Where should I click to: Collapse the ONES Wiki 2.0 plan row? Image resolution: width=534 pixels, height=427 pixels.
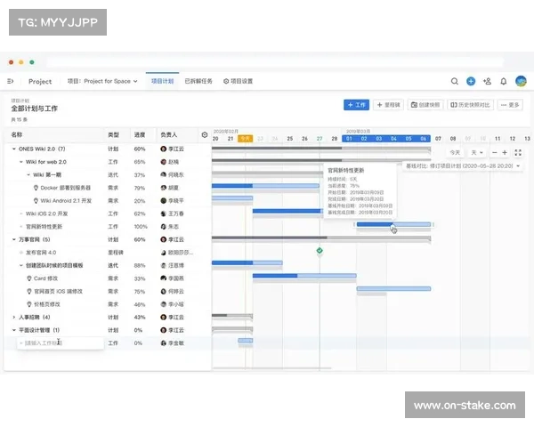pos(14,149)
